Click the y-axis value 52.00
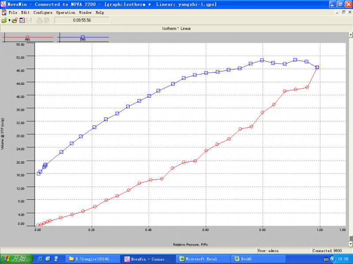Viewport: 353px width, 264px height. [20, 58]
